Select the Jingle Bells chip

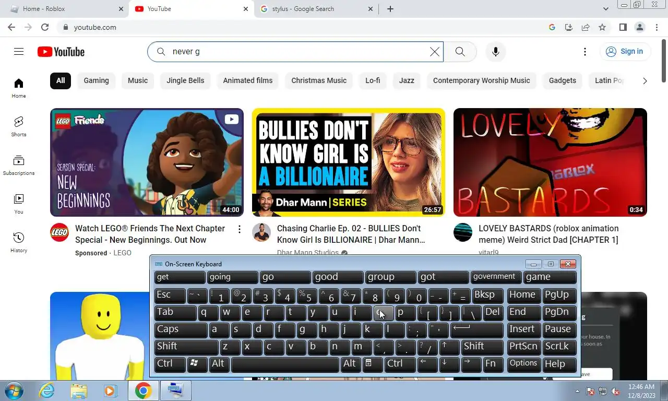coord(185,81)
